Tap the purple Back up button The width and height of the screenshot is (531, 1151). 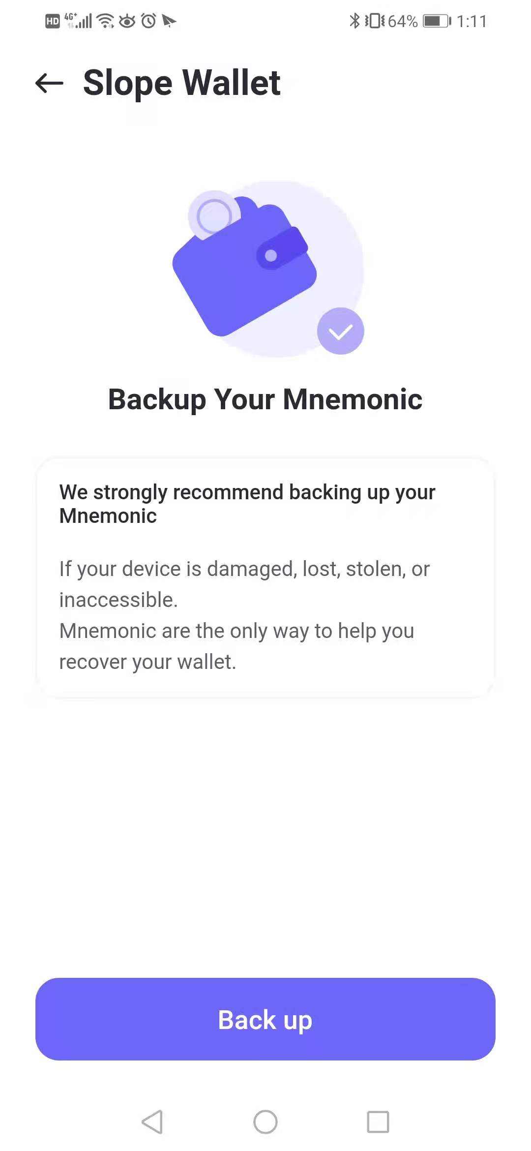click(x=265, y=1019)
